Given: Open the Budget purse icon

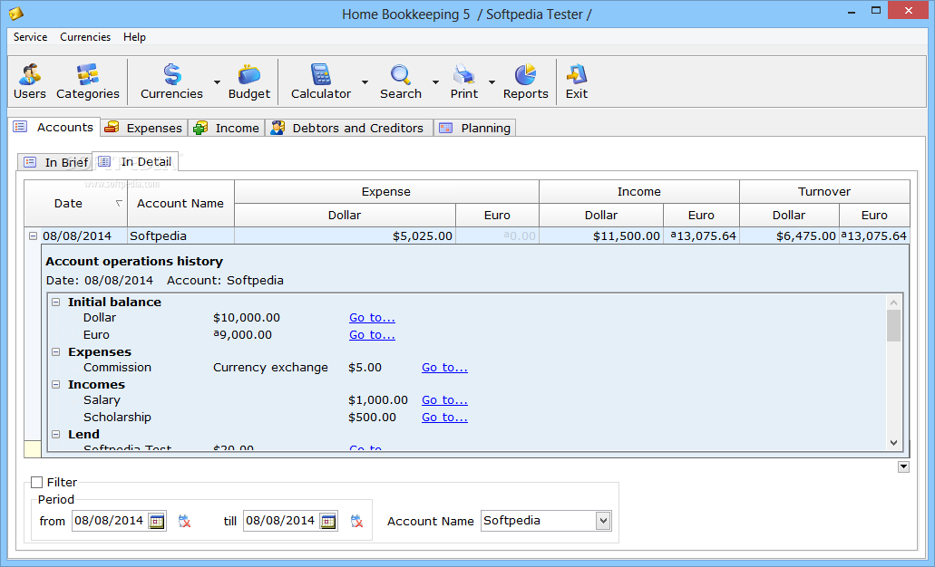Looking at the screenshot, I should (x=248, y=74).
